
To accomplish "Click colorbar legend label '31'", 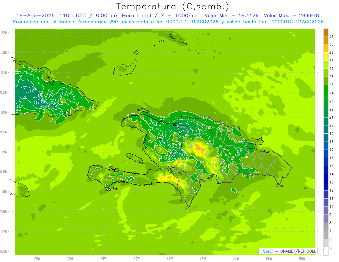I will tap(331, 36).
